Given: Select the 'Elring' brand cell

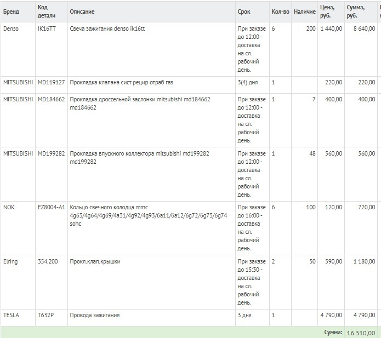Looking at the screenshot, I should [x=10, y=261].
